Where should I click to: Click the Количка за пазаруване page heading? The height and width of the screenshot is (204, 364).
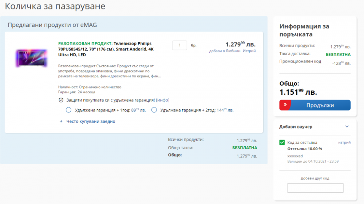point(55,6)
